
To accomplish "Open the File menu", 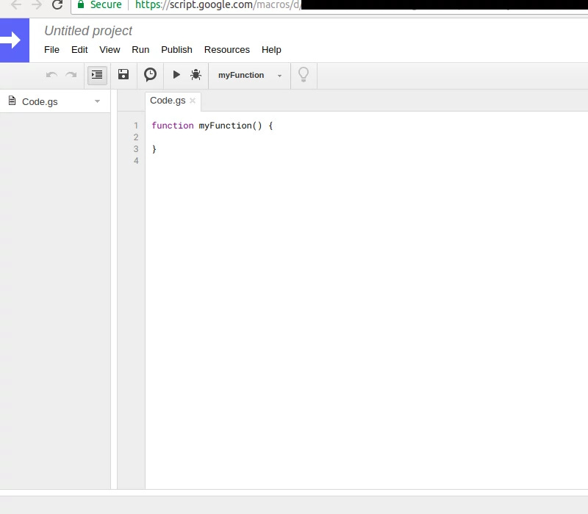I will click(x=51, y=50).
